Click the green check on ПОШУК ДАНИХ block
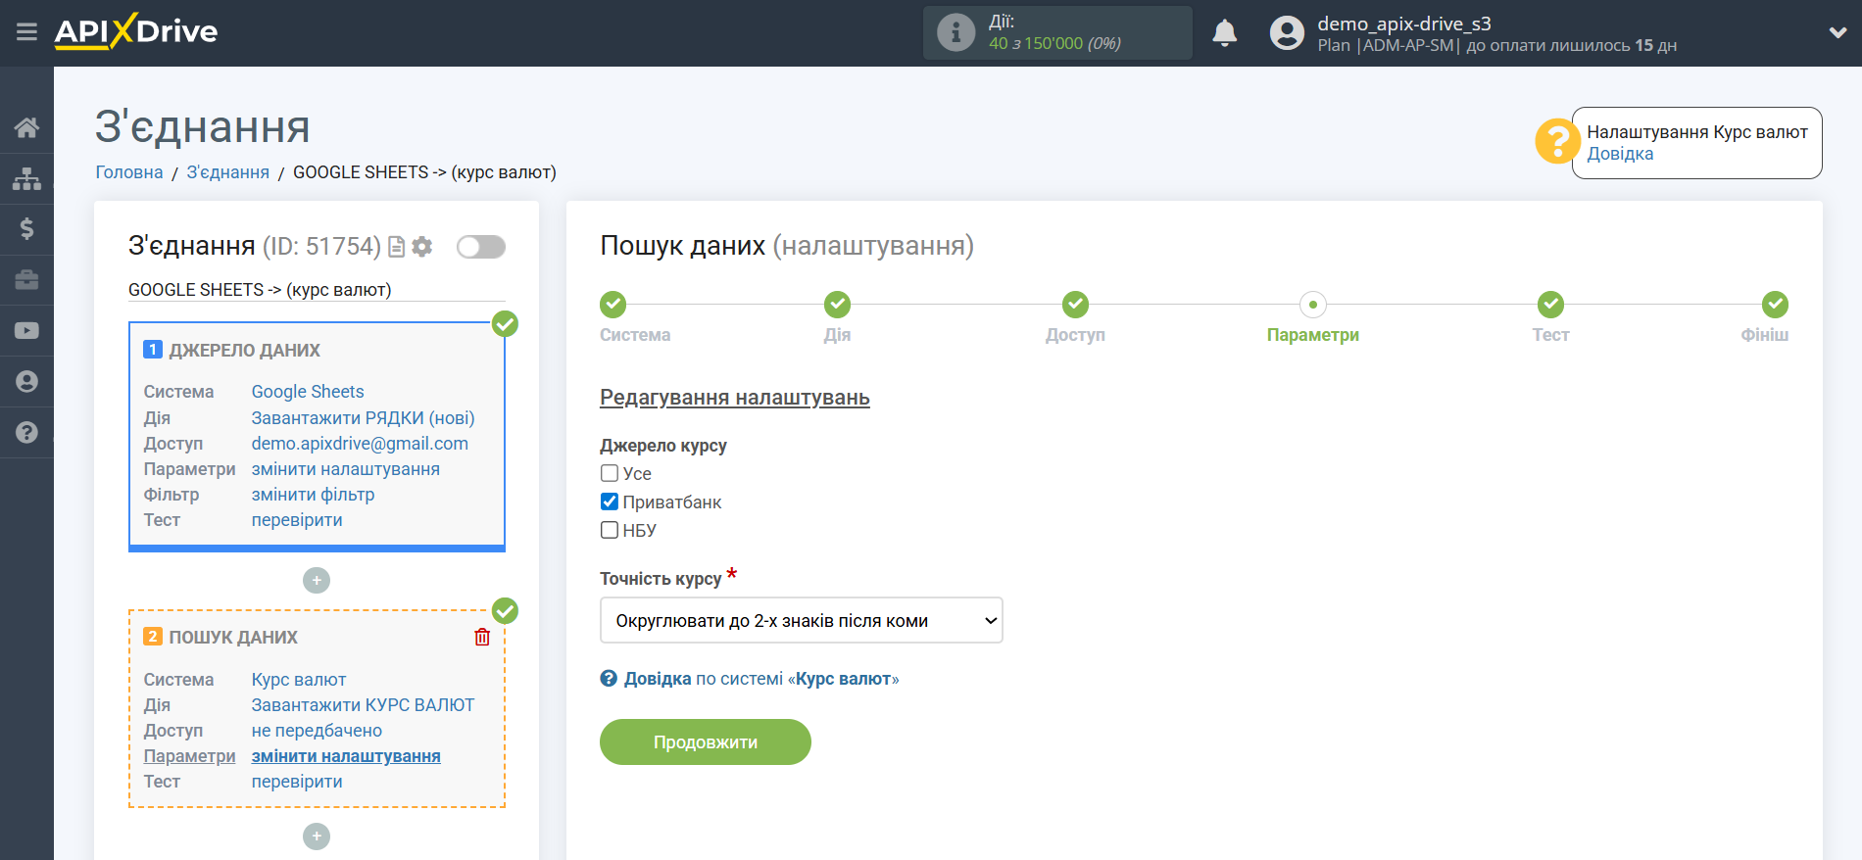The width and height of the screenshot is (1862, 860). point(505,611)
